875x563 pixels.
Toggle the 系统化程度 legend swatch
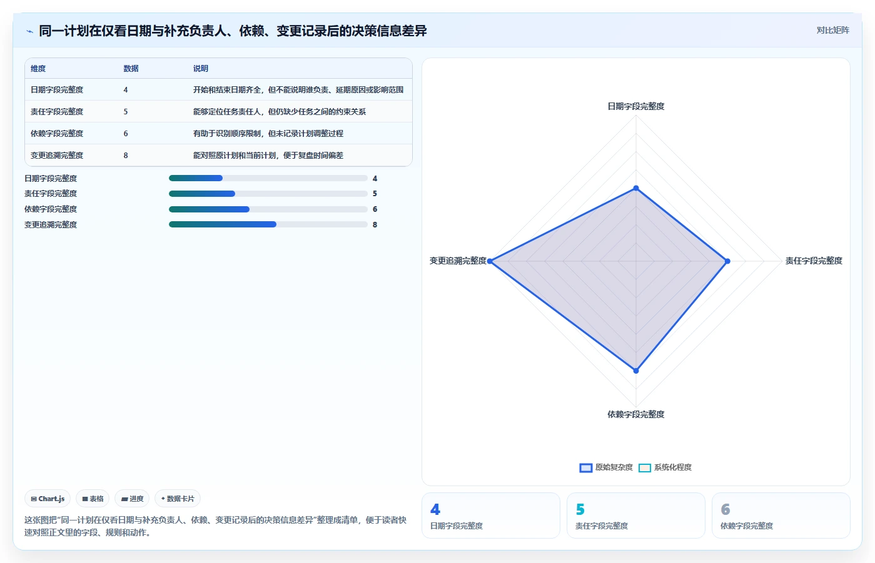click(x=645, y=467)
